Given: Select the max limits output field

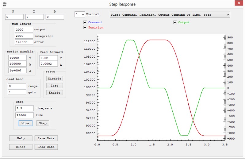Looking at the screenshot, I should tap(24, 29).
